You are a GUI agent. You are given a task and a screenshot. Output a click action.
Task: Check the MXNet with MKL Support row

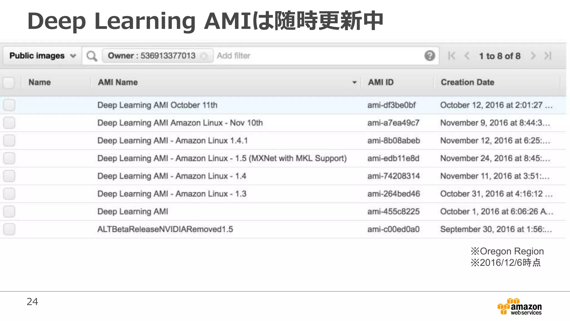point(9,158)
